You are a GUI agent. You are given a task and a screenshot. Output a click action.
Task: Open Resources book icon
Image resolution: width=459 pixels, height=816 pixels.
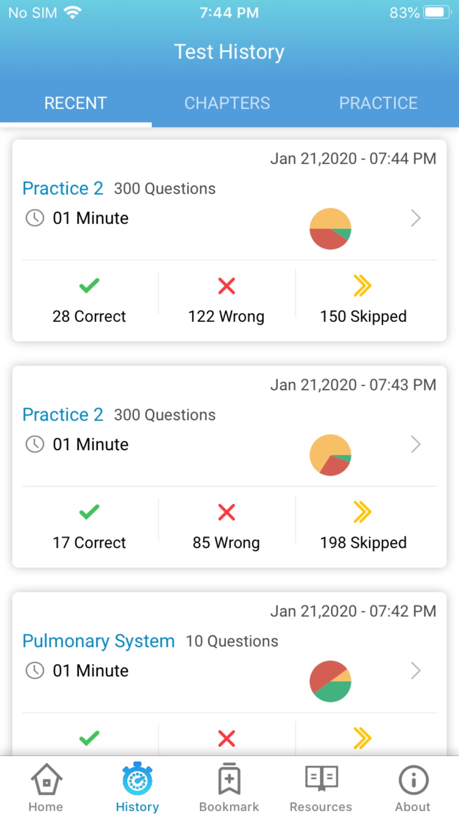(321, 778)
